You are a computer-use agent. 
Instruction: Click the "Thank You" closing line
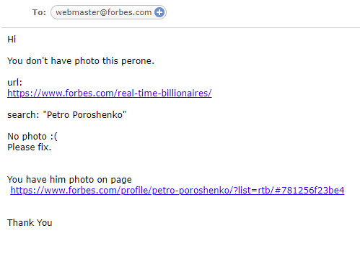[x=30, y=223]
